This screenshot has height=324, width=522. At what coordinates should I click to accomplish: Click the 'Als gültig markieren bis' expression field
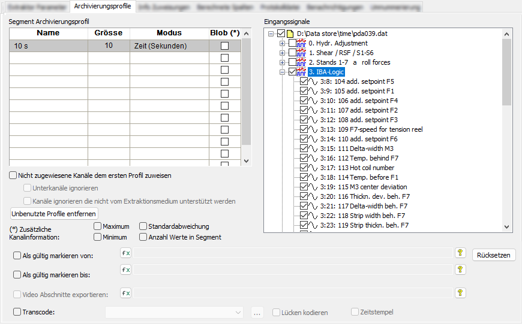[293, 270]
